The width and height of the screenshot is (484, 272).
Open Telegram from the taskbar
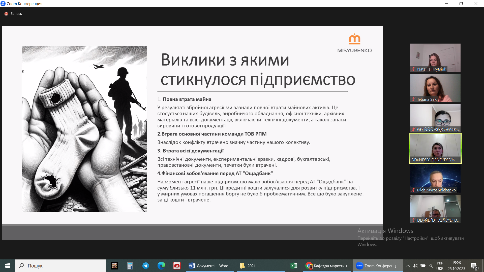tap(146, 266)
